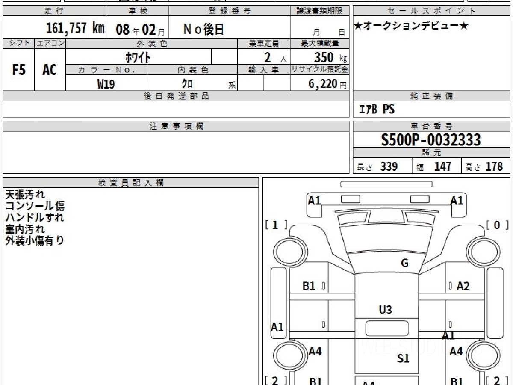Click the 譲渡書類期限 header
Screen dimensions: 513x385
pyautogui.click(x=320, y=11)
